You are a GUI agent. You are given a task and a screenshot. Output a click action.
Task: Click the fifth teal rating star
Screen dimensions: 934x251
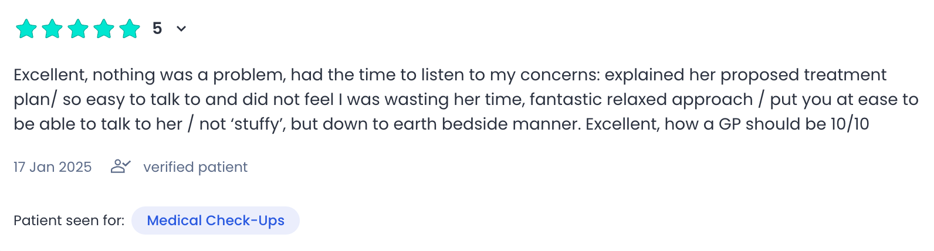tap(130, 29)
